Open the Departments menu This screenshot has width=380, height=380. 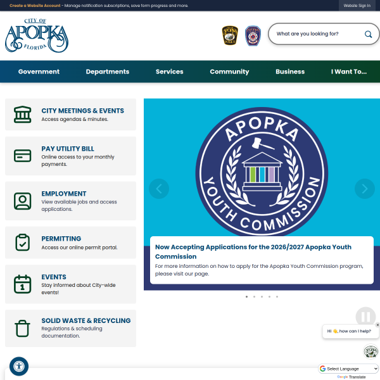108,72
